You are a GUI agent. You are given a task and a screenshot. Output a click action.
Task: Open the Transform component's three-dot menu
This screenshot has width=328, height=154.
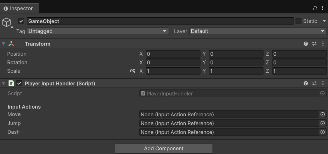[323, 44]
